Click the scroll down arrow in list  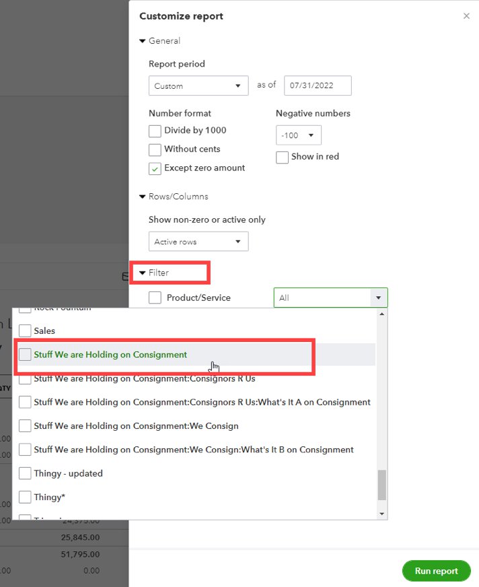click(382, 514)
